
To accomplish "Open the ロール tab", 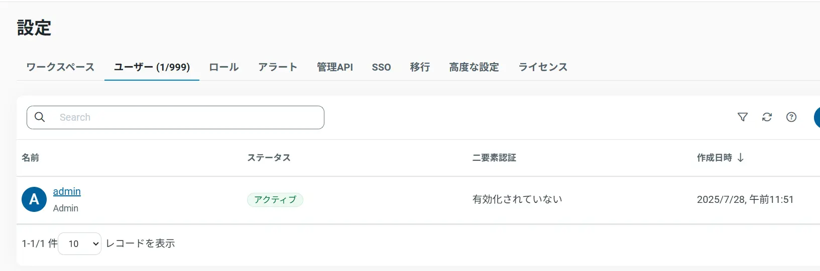I will click(224, 67).
